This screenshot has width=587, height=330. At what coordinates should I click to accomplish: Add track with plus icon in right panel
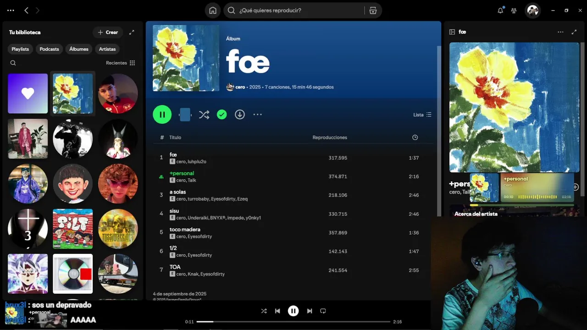[576, 187]
